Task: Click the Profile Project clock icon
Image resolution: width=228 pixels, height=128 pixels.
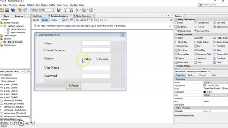Action: pos(91,10)
